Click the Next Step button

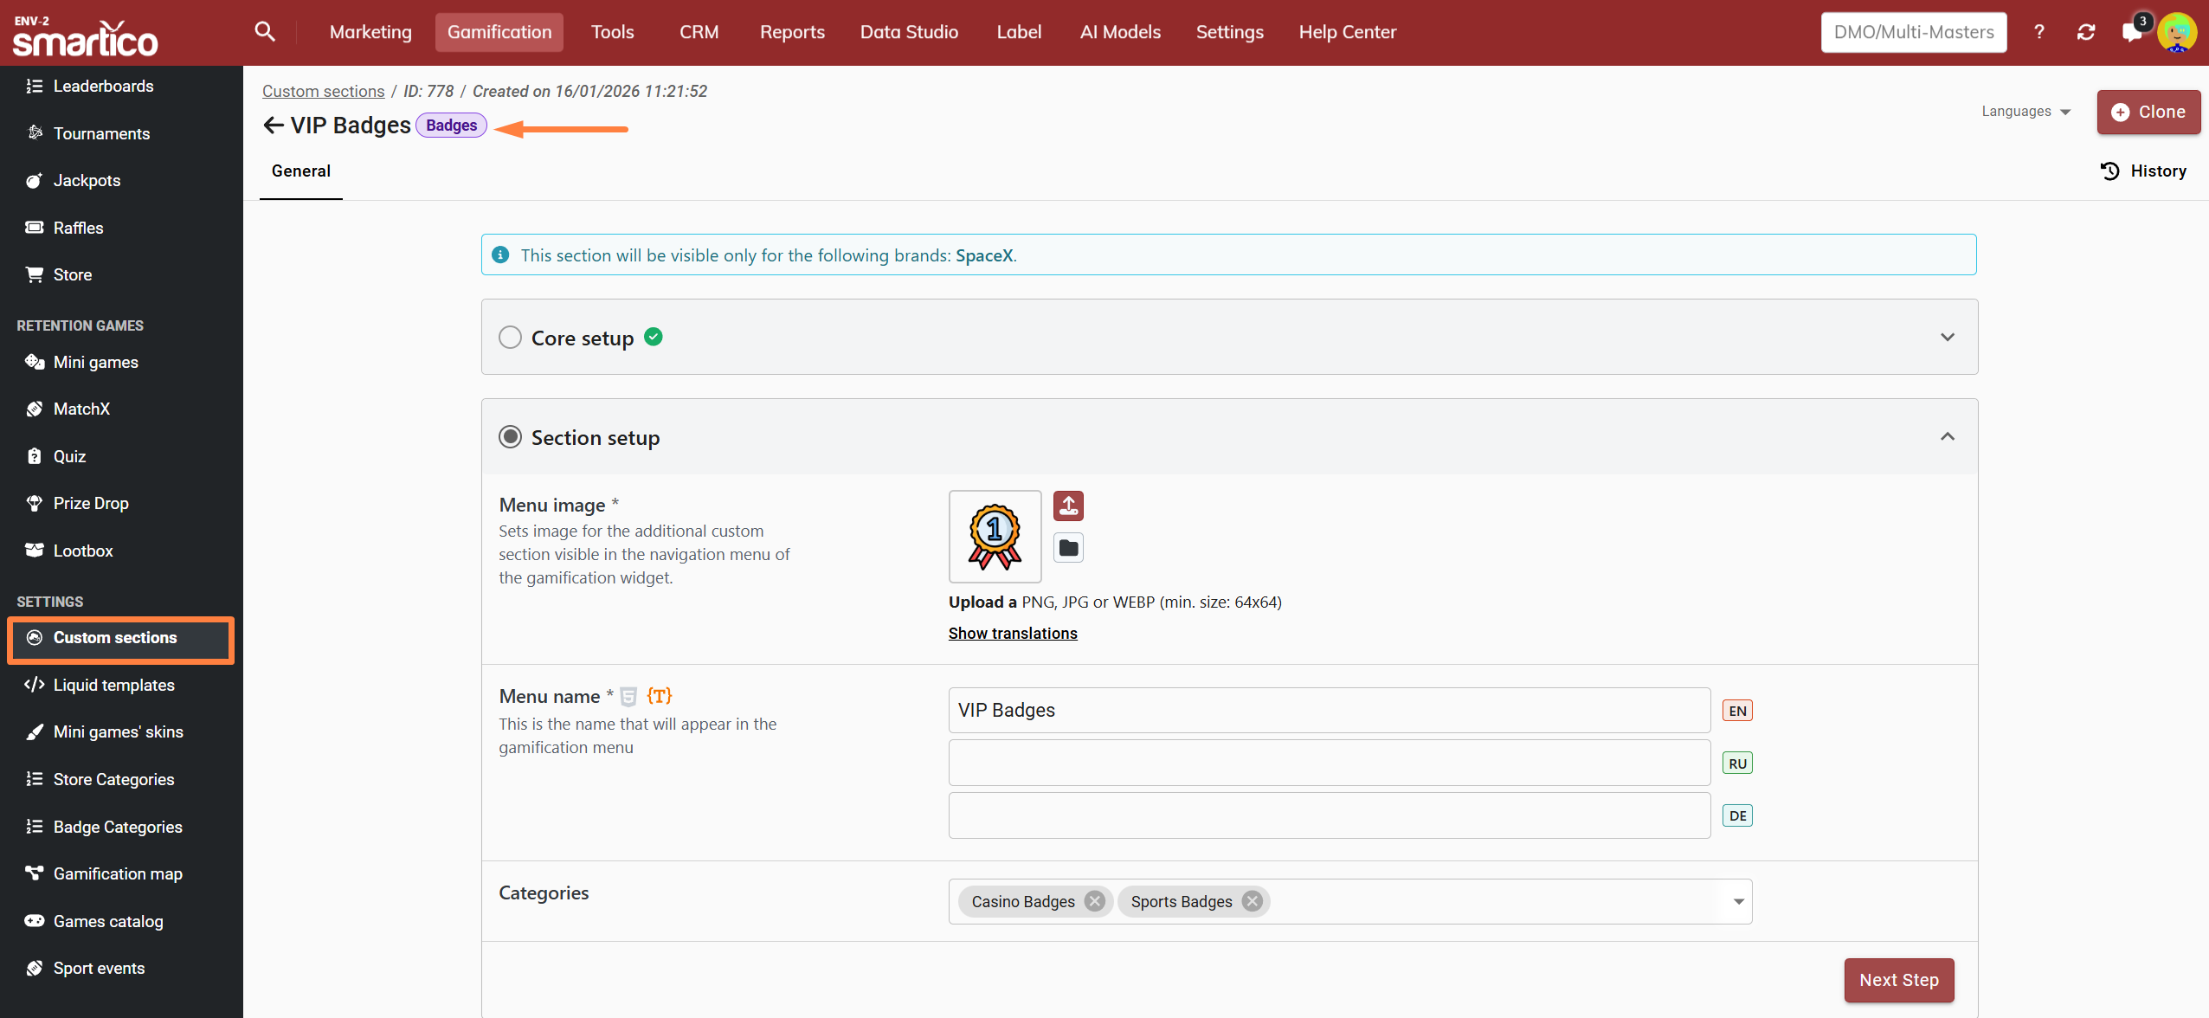[x=1899, y=980]
